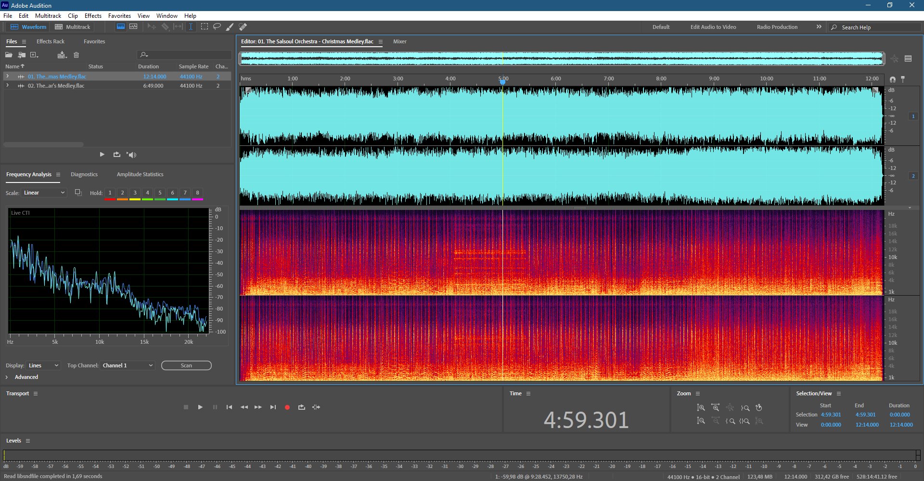This screenshot has height=481, width=924.
Task: Open the Favorites menu
Action: (x=119, y=16)
